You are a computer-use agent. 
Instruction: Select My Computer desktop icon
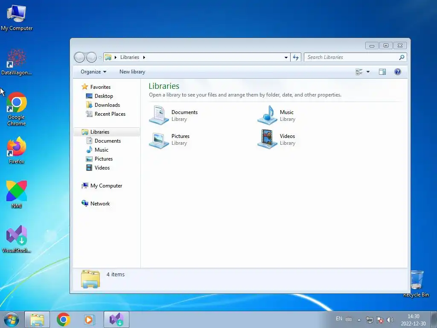point(17,18)
